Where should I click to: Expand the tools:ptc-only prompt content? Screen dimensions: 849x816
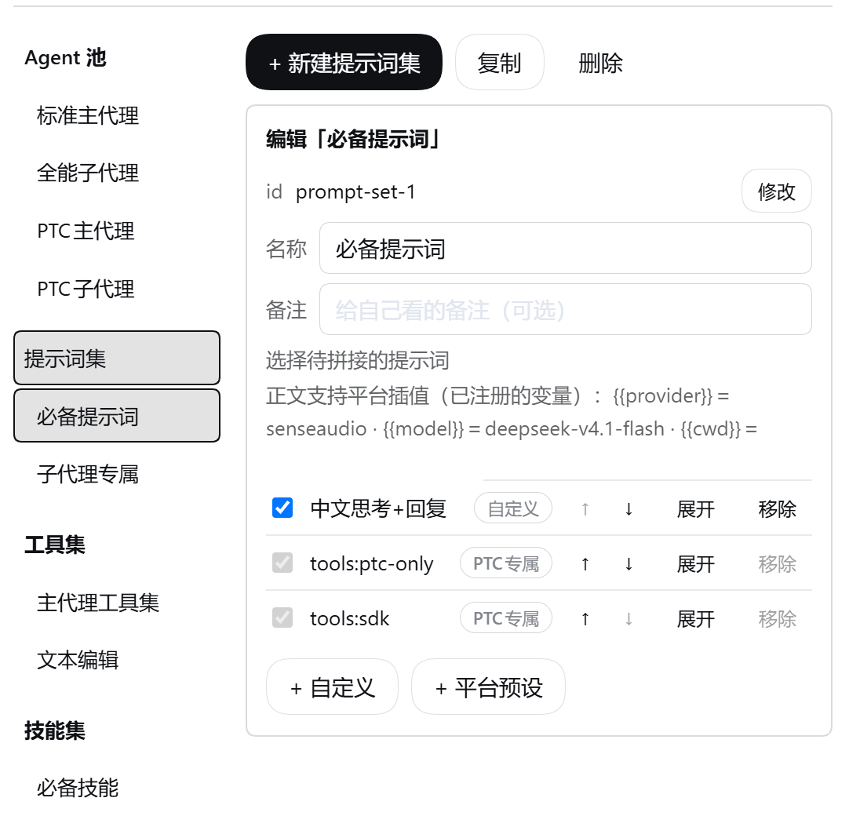click(x=696, y=564)
